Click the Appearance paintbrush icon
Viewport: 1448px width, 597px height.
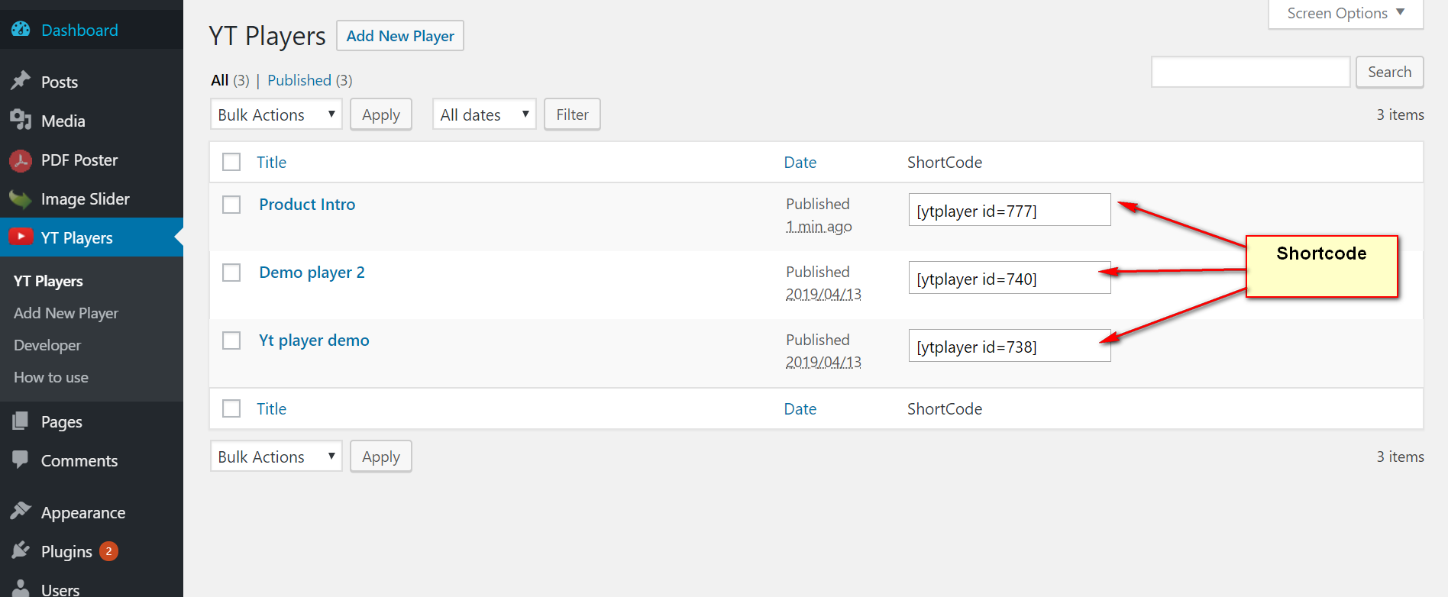pos(21,511)
